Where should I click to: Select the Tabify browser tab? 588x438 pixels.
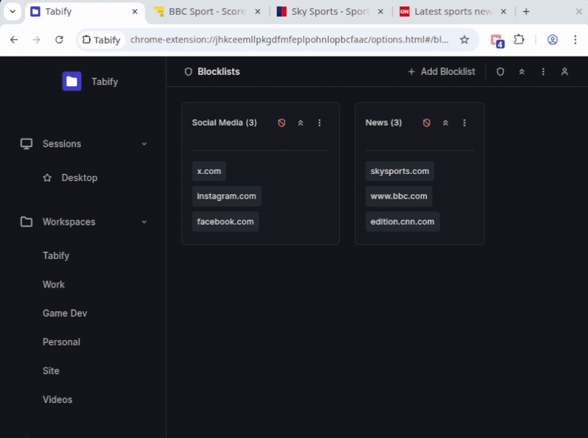coord(84,11)
